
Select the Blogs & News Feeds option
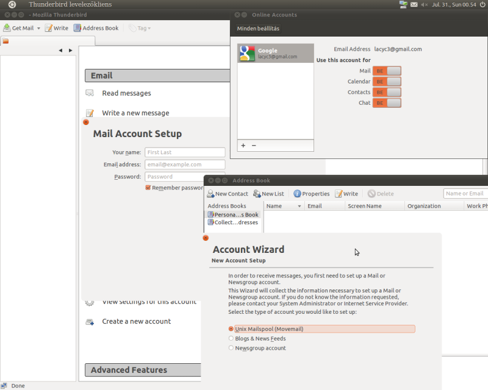click(x=257, y=338)
